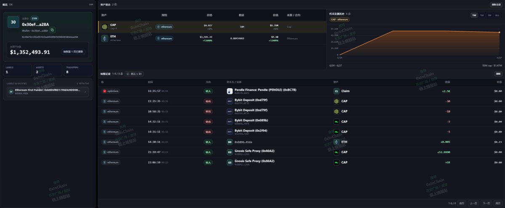Go to 上一页 previous page
The width and height of the screenshot is (505, 208).
[474, 203]
